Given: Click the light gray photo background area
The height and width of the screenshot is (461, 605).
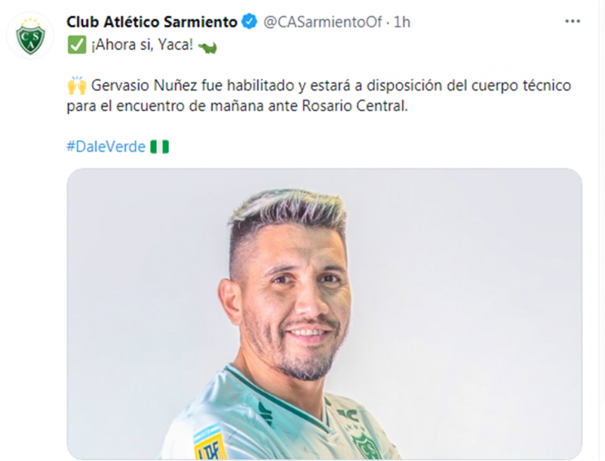Looking at the screenshot, I should tap(482, 270).
